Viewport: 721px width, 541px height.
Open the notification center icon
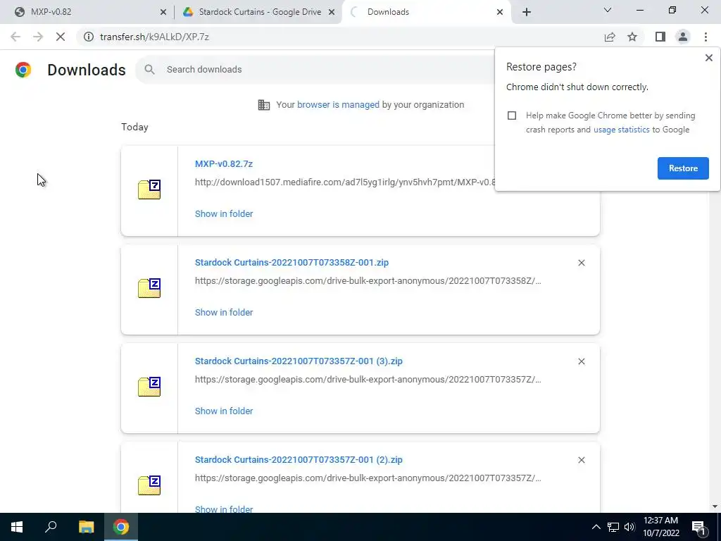pyautogui.click(x=699, y=528)
